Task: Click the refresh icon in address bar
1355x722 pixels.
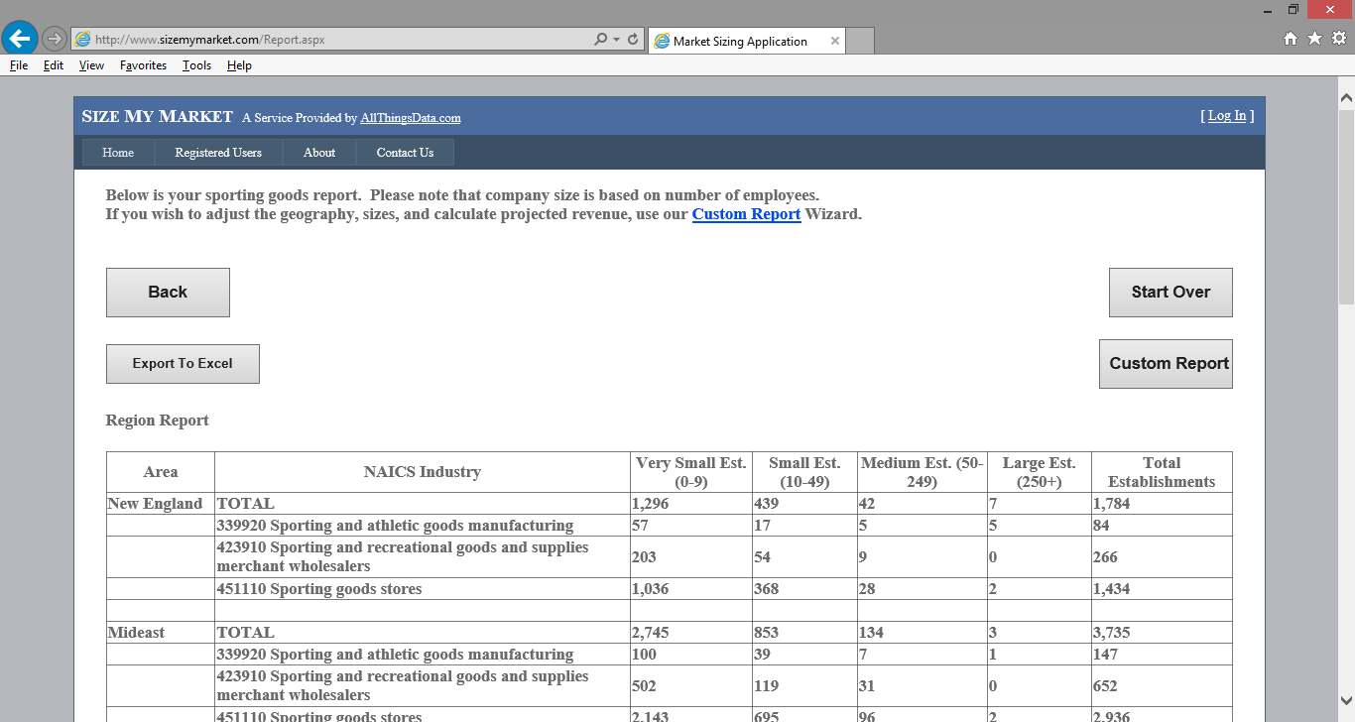Action: [x=633, y=40]
